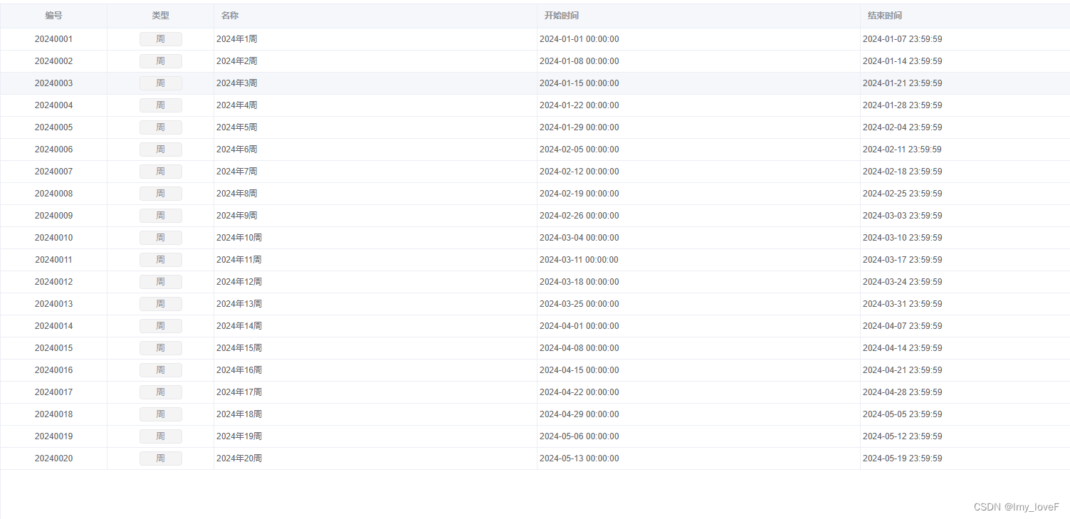
Task: Click start time 2024-05-13 00:00:00
Action: [x=579, y=458]
